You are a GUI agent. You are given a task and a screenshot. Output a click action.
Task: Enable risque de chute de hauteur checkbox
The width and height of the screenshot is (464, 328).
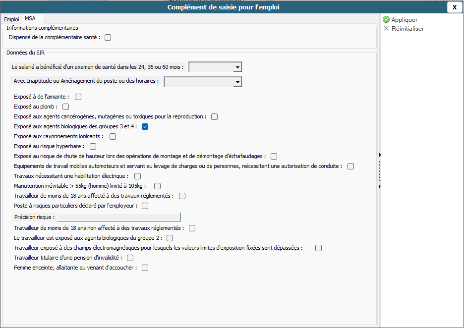click(x=274, y=157)
